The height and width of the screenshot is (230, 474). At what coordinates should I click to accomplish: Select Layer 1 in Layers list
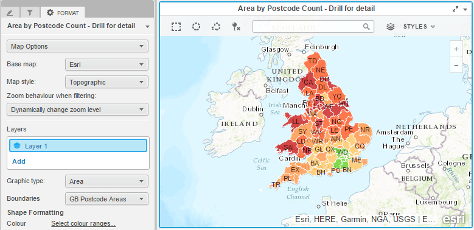click(x=78, y=145)
